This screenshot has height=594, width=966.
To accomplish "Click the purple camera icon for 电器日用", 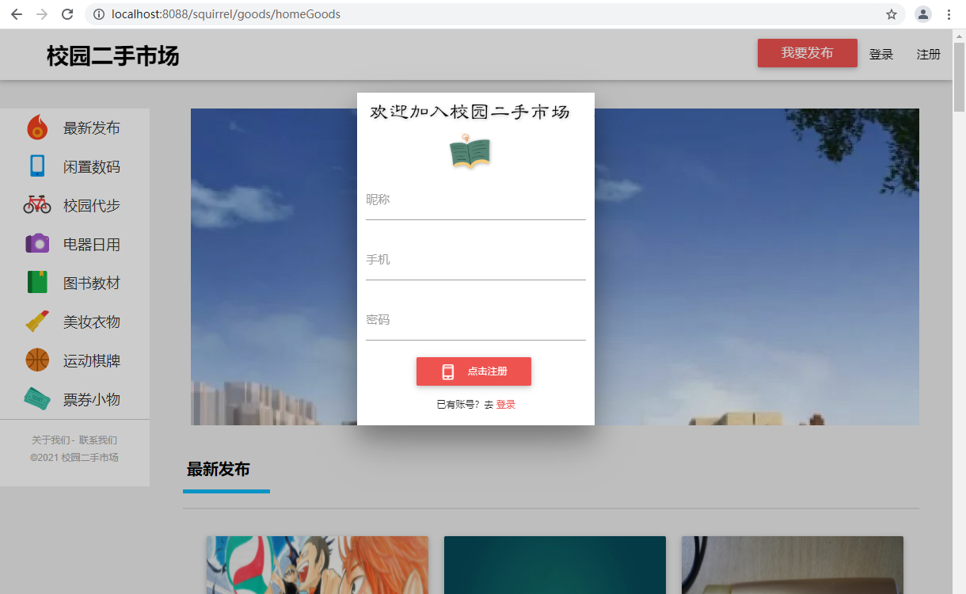I will pyautogui.click(x=37, y=243).
